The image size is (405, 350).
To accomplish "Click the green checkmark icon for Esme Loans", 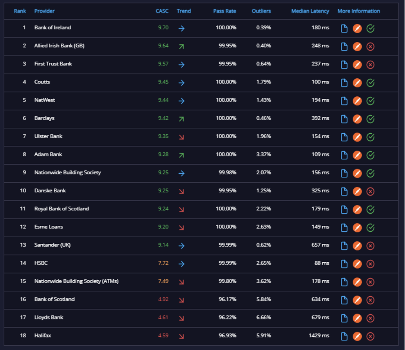I will pos(371,227).
